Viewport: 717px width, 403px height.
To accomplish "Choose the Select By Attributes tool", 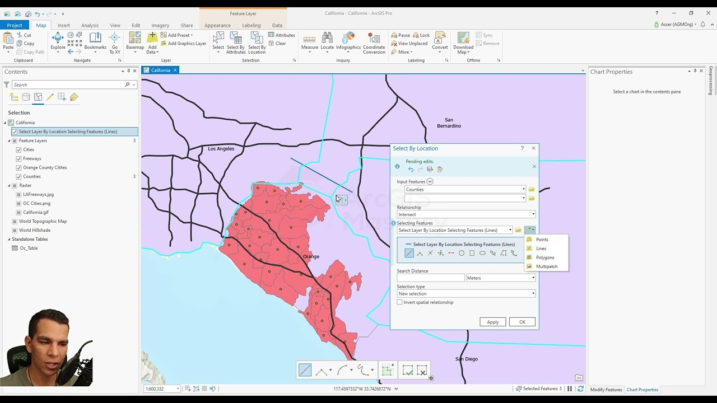I will point(236,43).
